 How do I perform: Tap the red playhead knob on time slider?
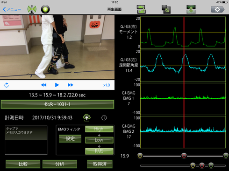[x=184, y=156]
